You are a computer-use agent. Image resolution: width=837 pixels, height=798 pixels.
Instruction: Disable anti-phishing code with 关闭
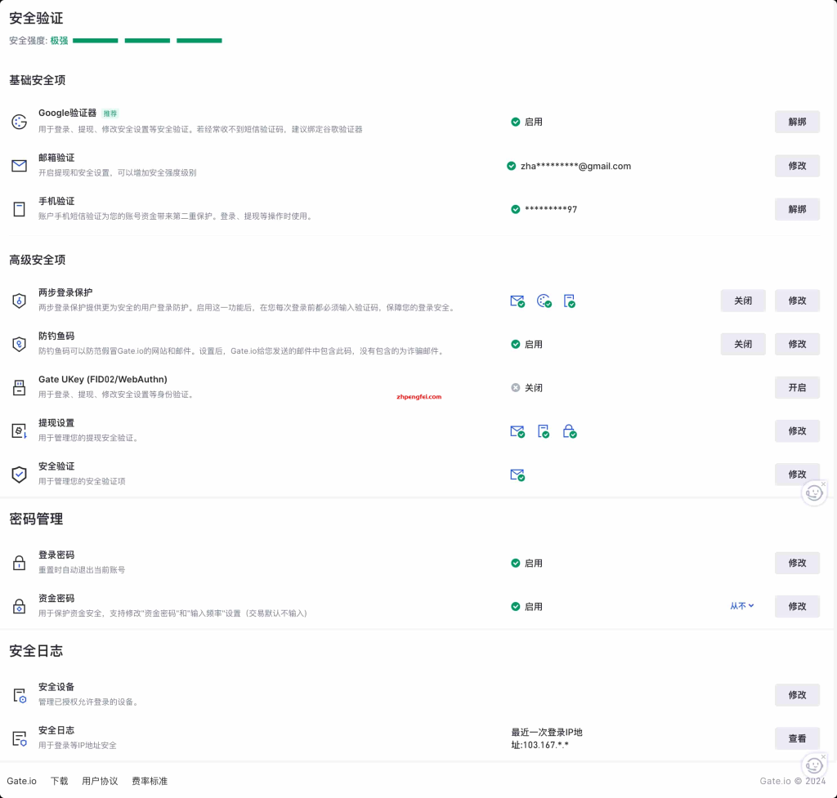[x=742, y=344]
